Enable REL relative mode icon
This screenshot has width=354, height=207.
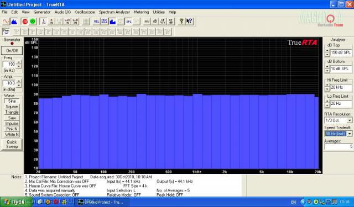coord(96,22)
